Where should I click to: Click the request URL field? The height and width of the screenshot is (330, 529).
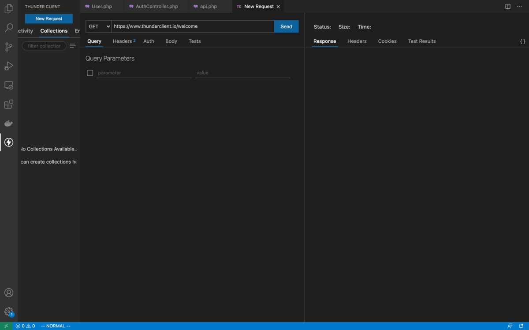[193, 26]
